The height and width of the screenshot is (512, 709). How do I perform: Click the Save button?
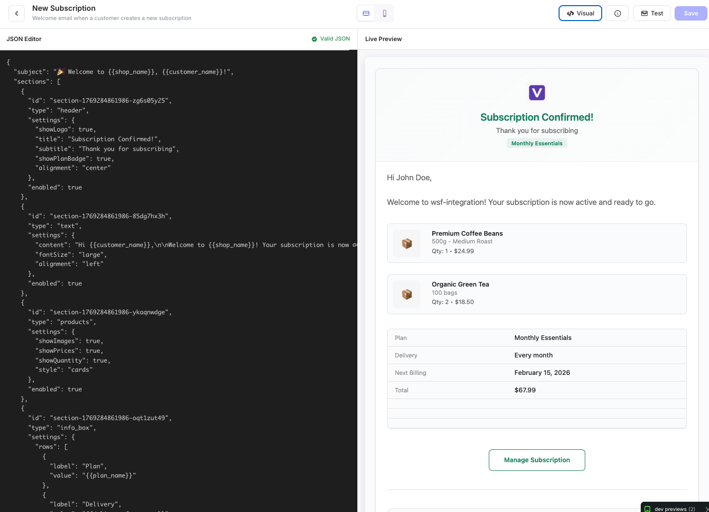[x=691, y=13]
